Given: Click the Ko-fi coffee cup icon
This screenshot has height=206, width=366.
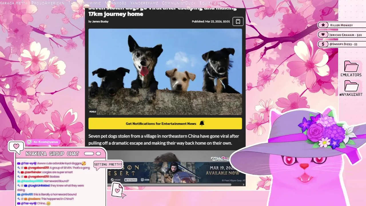Looking at the screenshot, I should coord(29,142).
